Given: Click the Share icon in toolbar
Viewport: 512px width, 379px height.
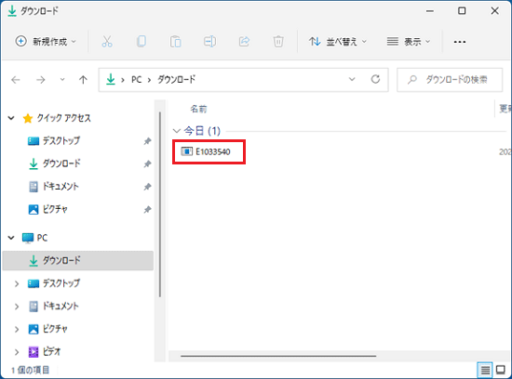Looking at the screenshot, I should click(x=244, y=42).
